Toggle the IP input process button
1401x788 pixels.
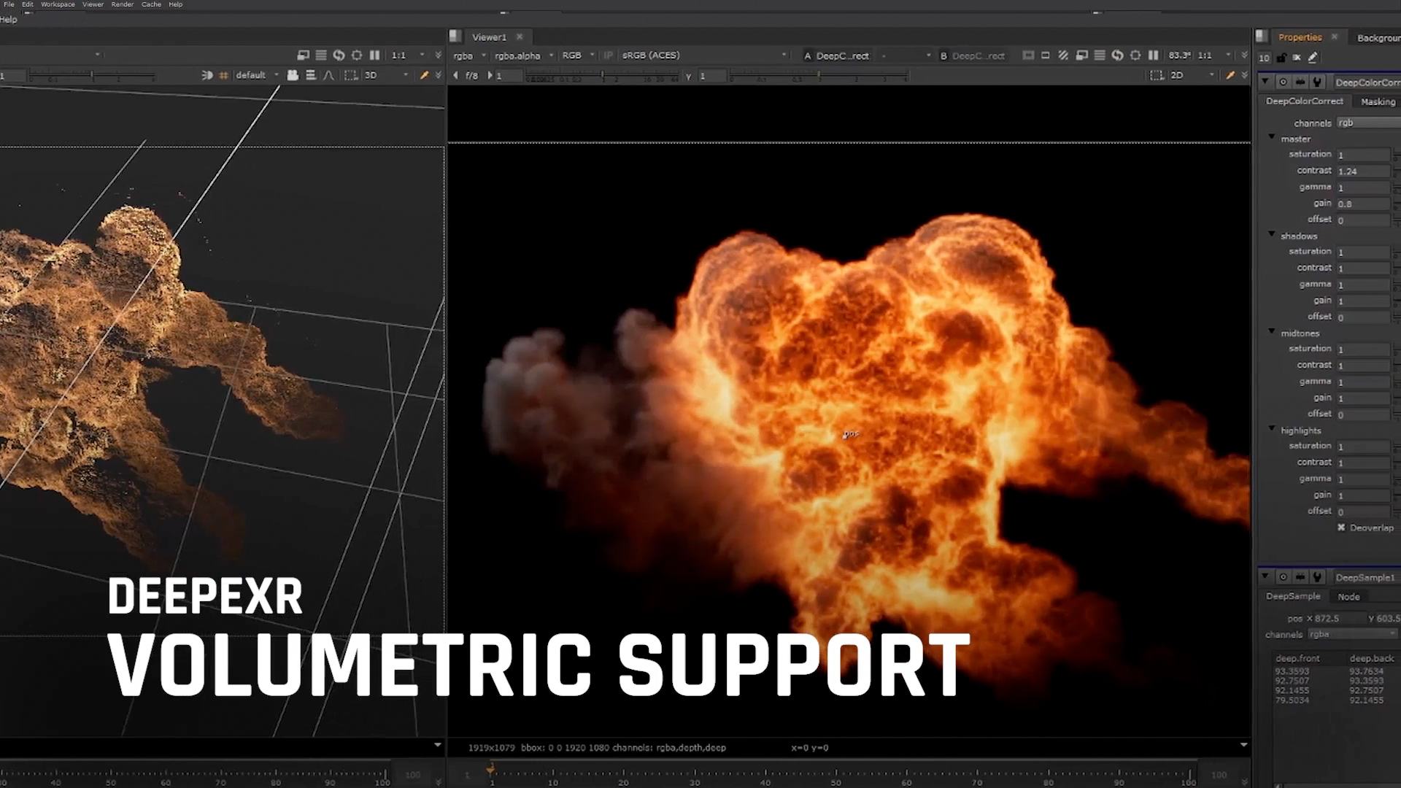coord(608,55)
